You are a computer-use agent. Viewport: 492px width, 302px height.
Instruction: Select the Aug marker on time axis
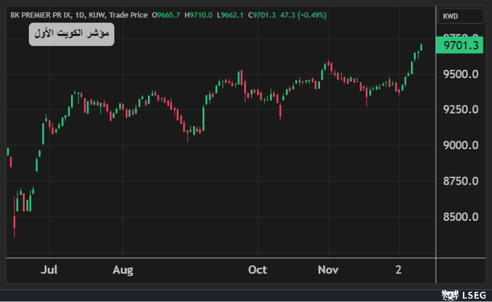[123, 270]
